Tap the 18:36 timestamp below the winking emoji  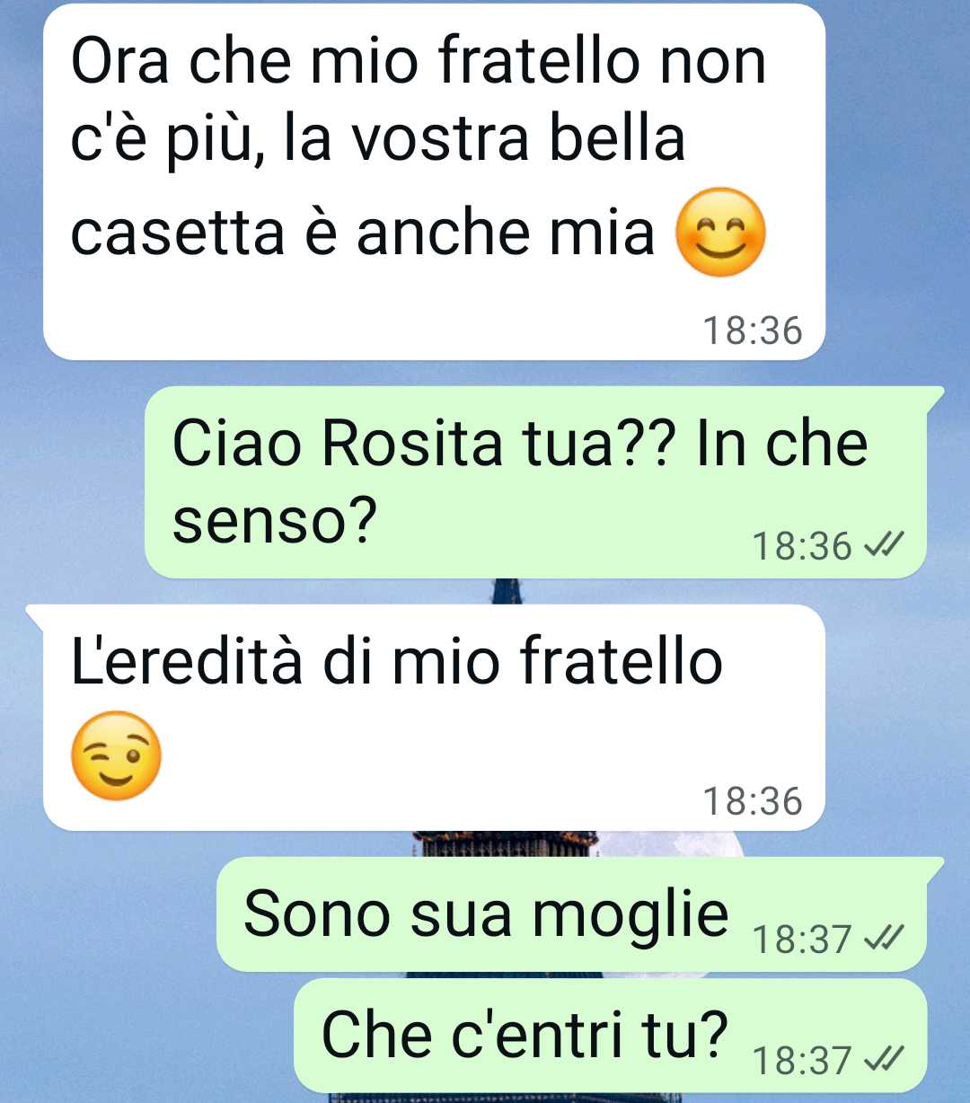point(752,801)
